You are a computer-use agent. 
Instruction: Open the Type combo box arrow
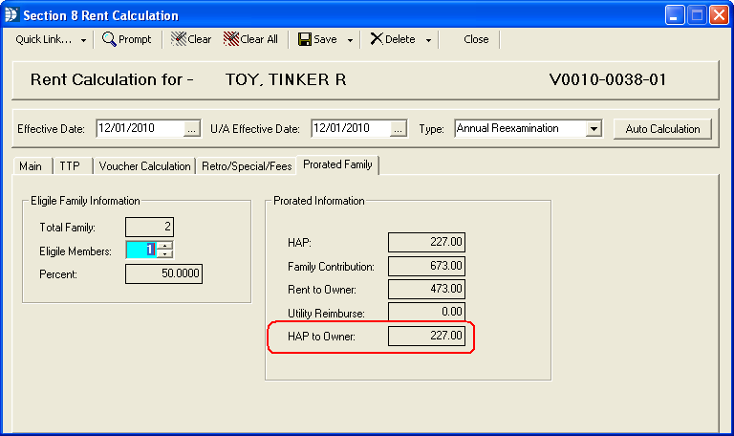(x=594, y=129)
